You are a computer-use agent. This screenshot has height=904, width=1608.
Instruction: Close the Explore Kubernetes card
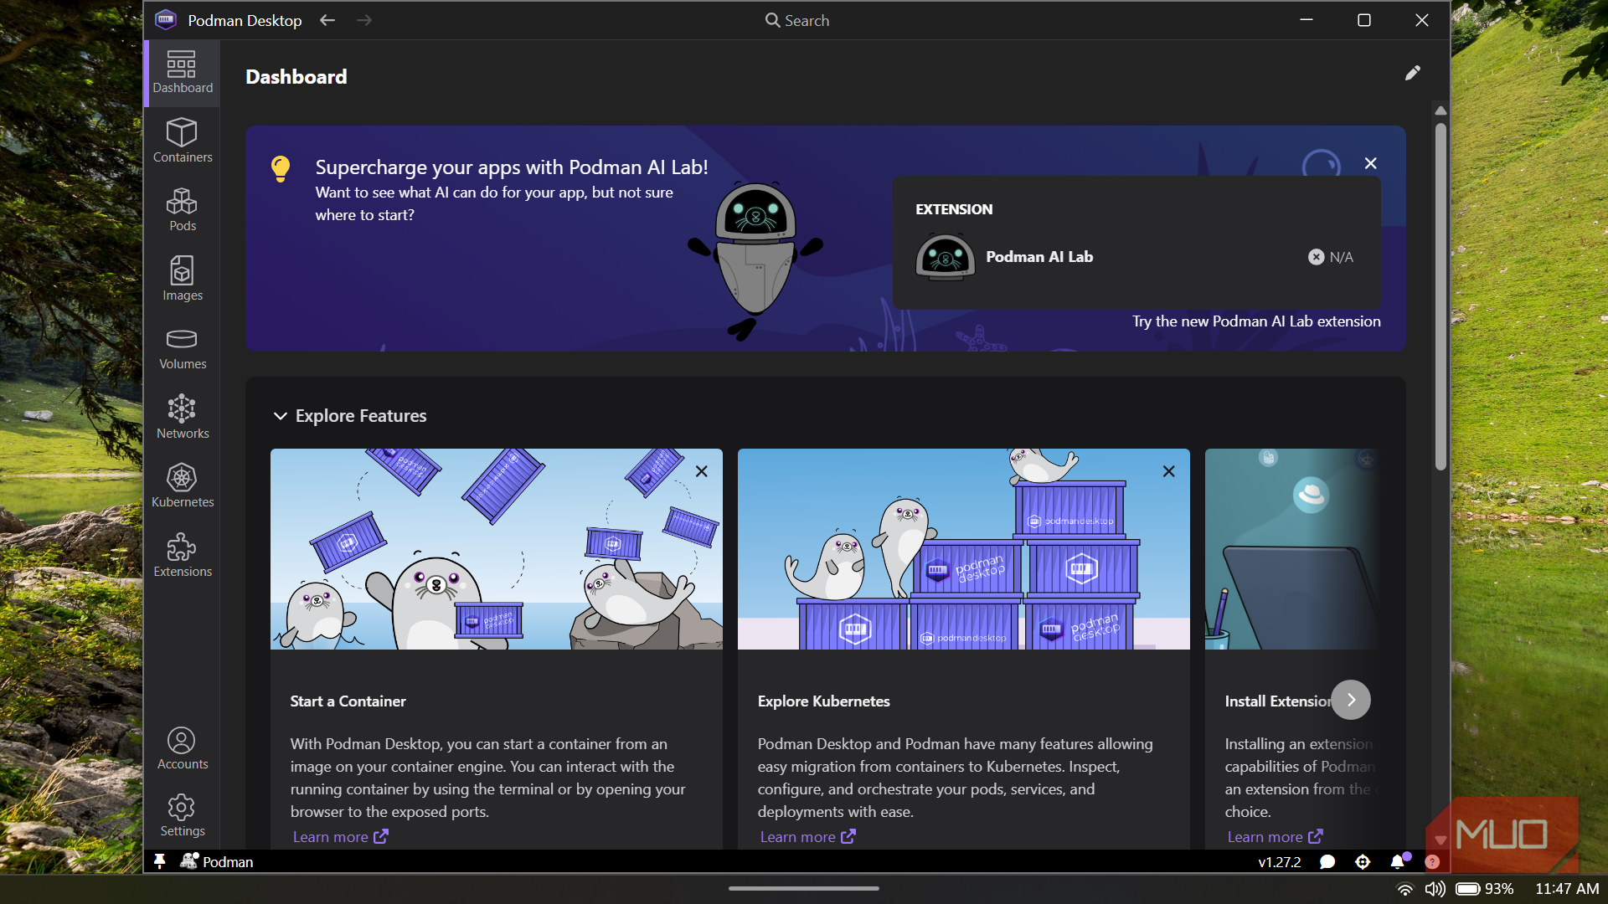pyautogui.click(x=1169, y=471)
